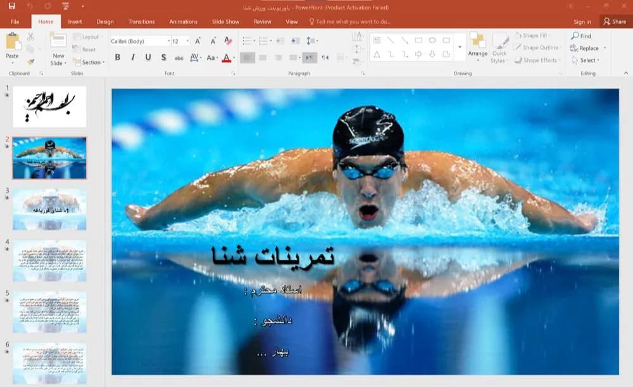Toggle Underline formatting

[x=148, y=58]
